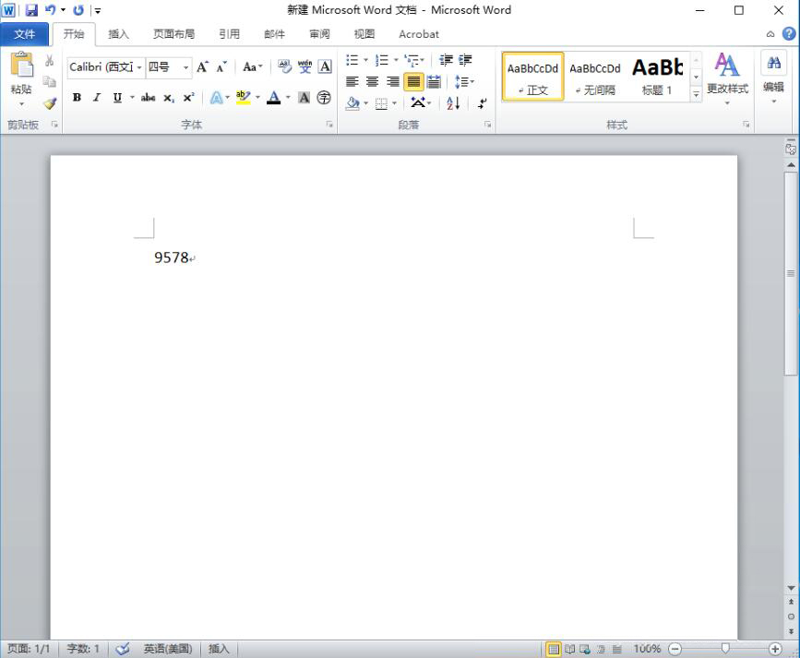Apply Character Shading icon

(x=304, y=98)
